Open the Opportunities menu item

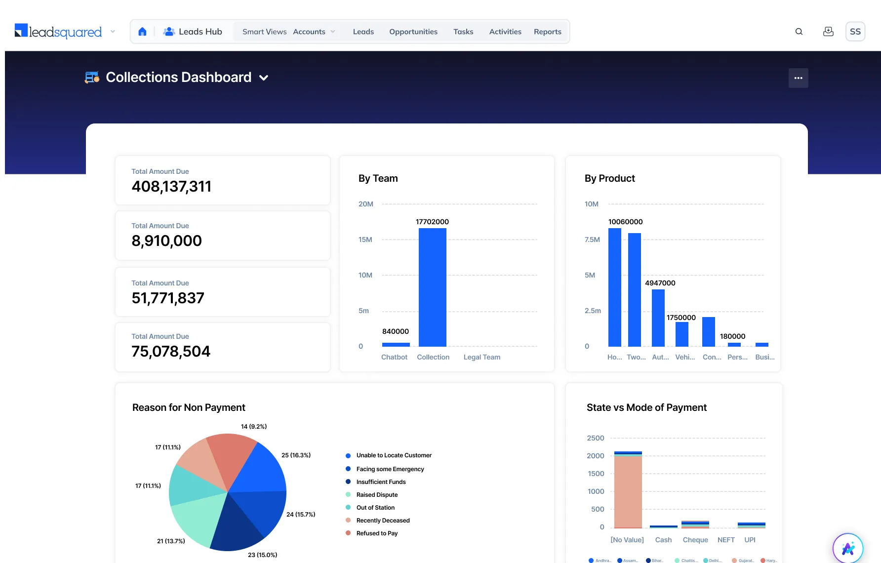tap(413, 32)
